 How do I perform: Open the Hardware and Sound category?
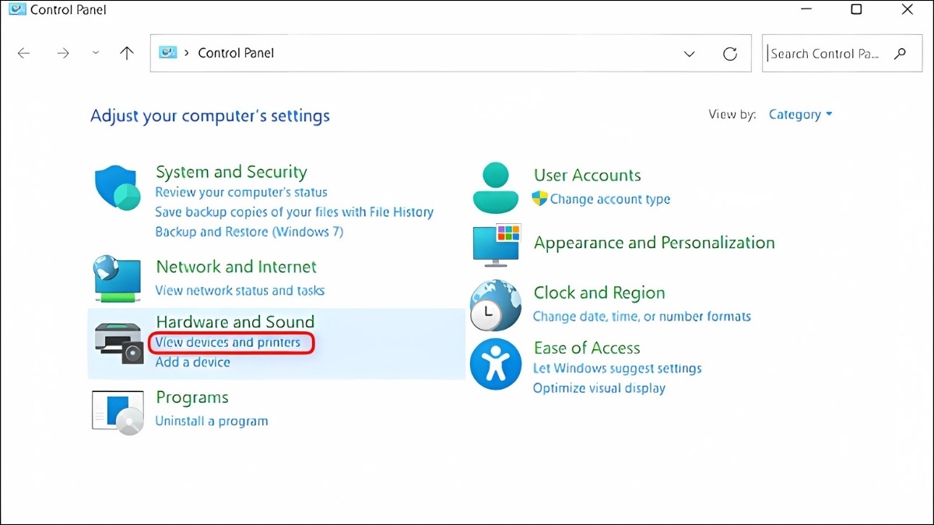(x=235, y=322)
